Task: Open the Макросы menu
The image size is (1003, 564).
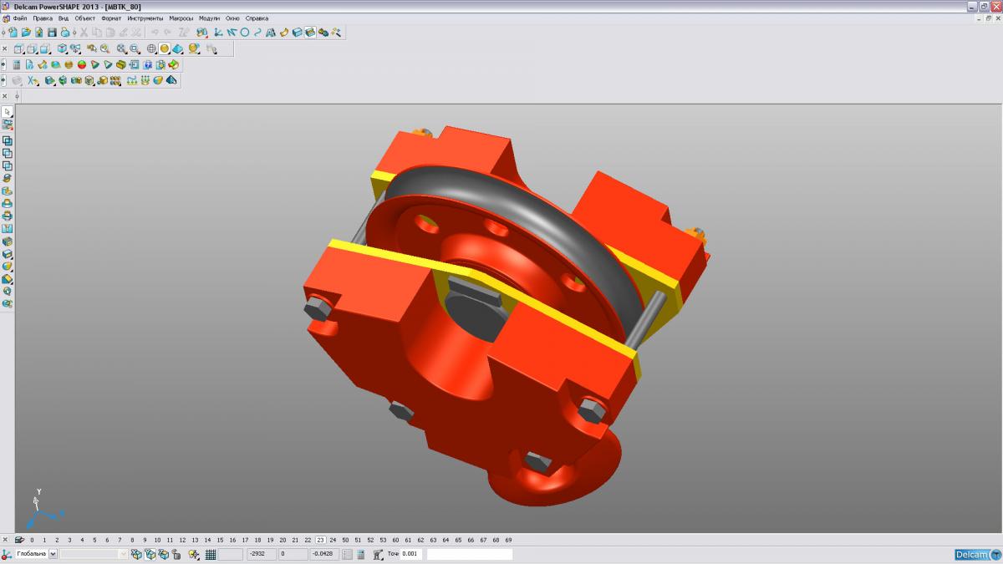Action: 181,18
